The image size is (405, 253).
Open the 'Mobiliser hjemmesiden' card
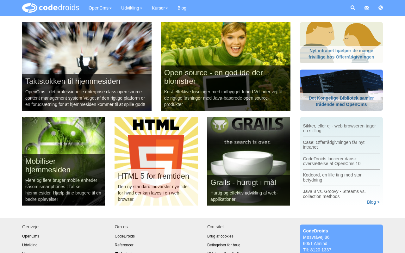[64, 161]
